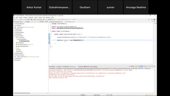The height and width of the screenshot is (96, 170).
Task: Open dropdown arrow next to Debug icon
Action: point(27,19)
